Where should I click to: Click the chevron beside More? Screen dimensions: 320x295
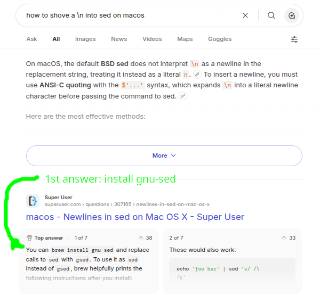click(173, 155)
